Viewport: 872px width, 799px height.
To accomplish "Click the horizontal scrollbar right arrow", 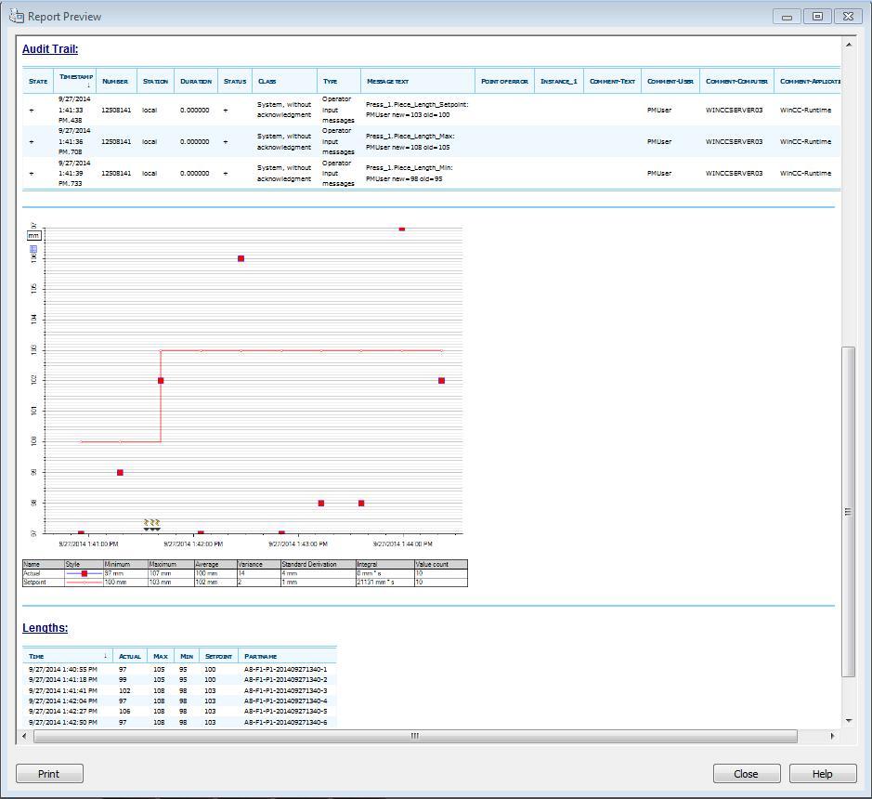I will (832, 736).
